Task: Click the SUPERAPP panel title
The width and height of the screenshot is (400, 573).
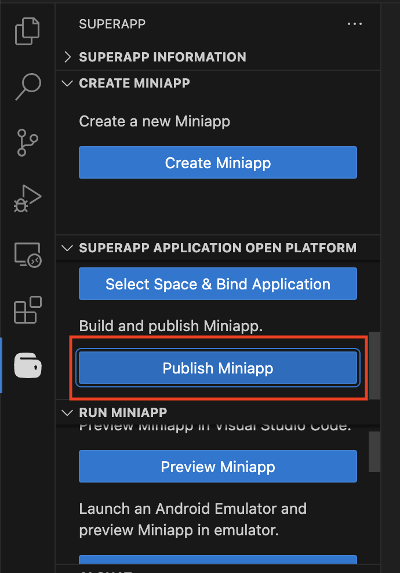Action: tap(112, 24)
